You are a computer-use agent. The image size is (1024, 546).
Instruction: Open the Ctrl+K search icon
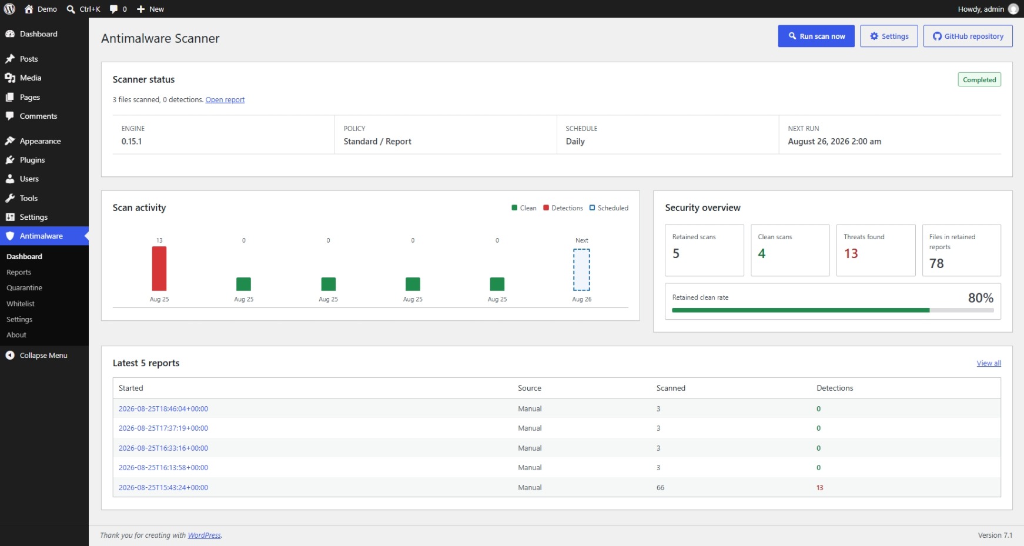(71, 9)
